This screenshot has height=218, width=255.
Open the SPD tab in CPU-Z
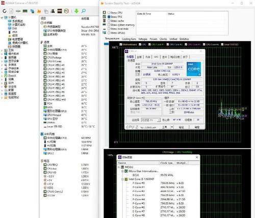(156, 57)
